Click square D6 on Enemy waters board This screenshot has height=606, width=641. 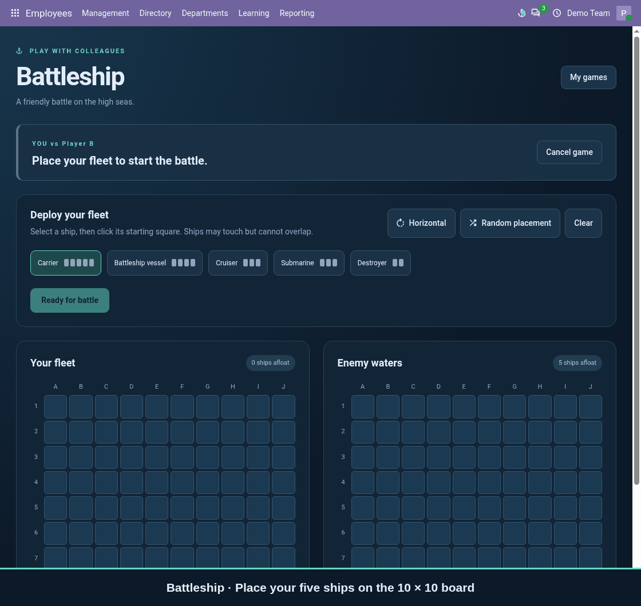coord(438,533)
